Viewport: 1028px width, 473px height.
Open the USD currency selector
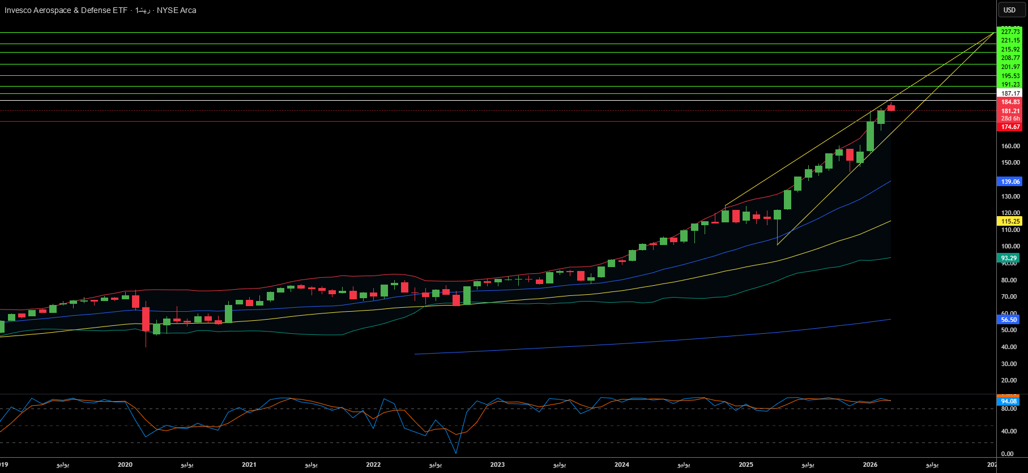(x=1010, y=10)
